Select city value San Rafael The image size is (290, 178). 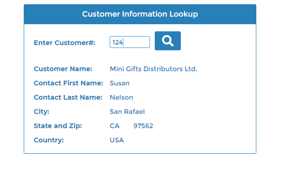pyautogui.click(x=127, y=112)
